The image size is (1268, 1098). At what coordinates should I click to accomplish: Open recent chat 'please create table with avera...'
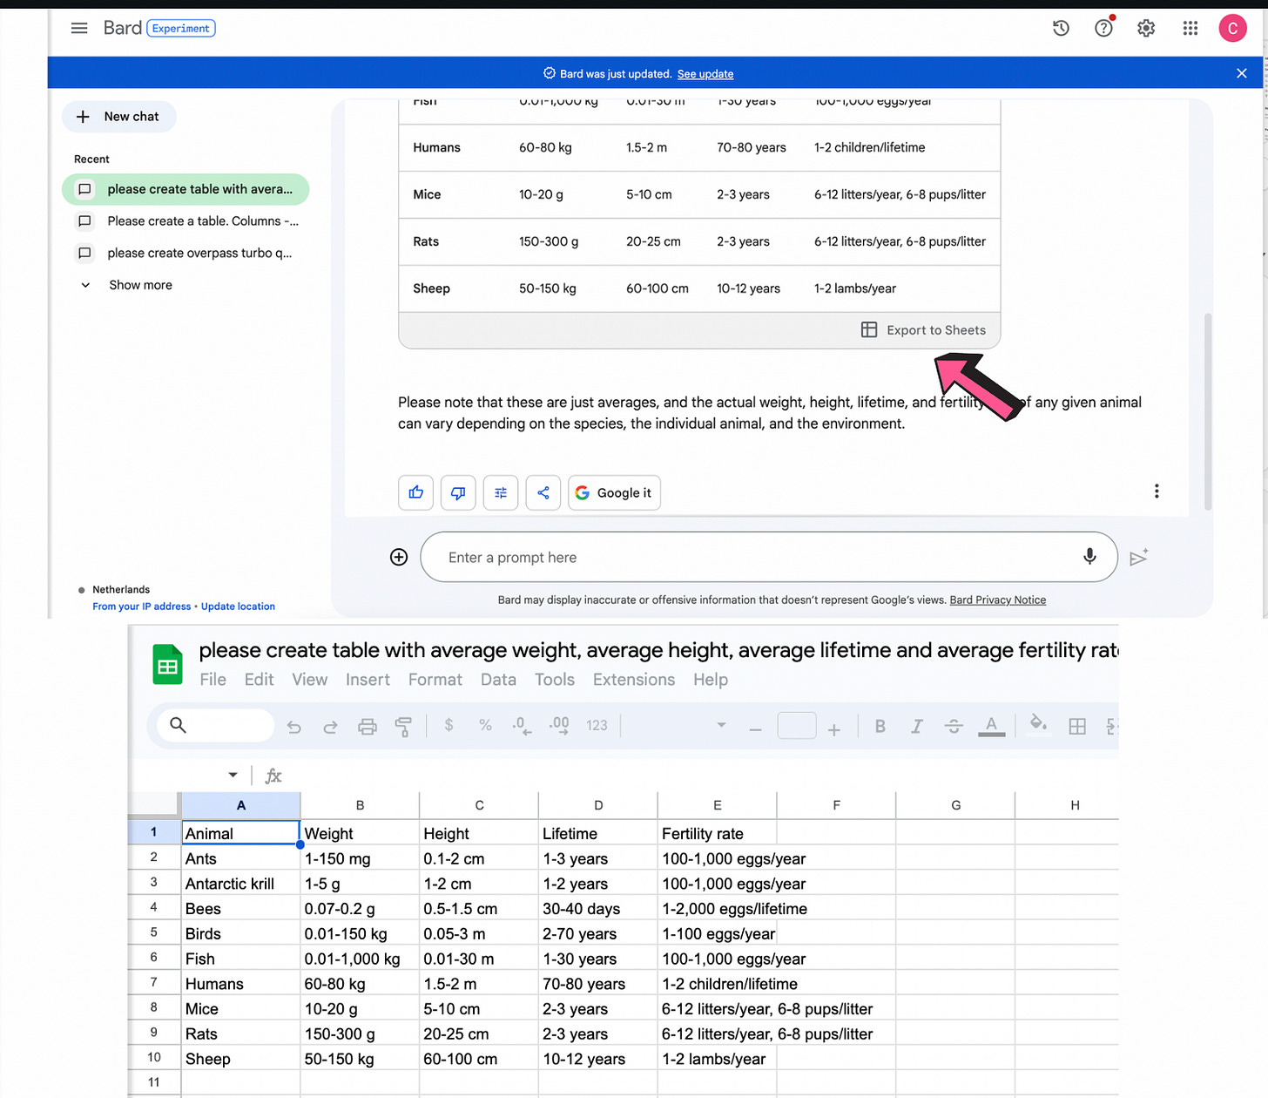click(185, 189)
